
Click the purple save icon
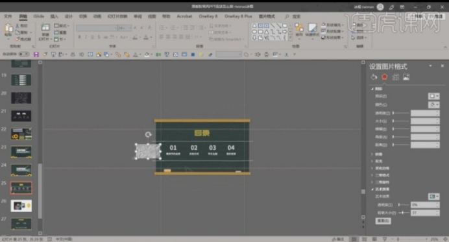click(x=36, y=54)
